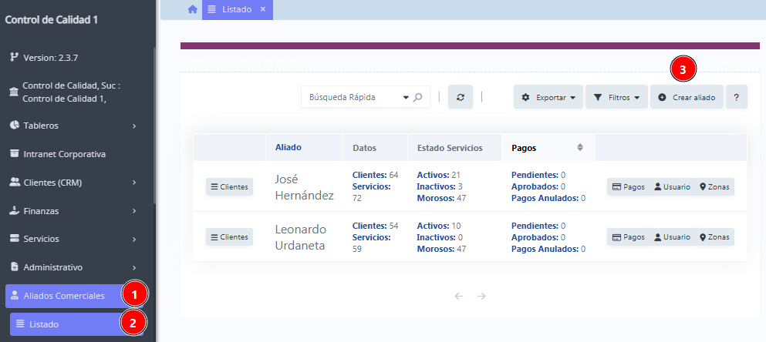Open Clientes for José Hernández
This screenshot has height=342, width=766.
tap(229, 187)
